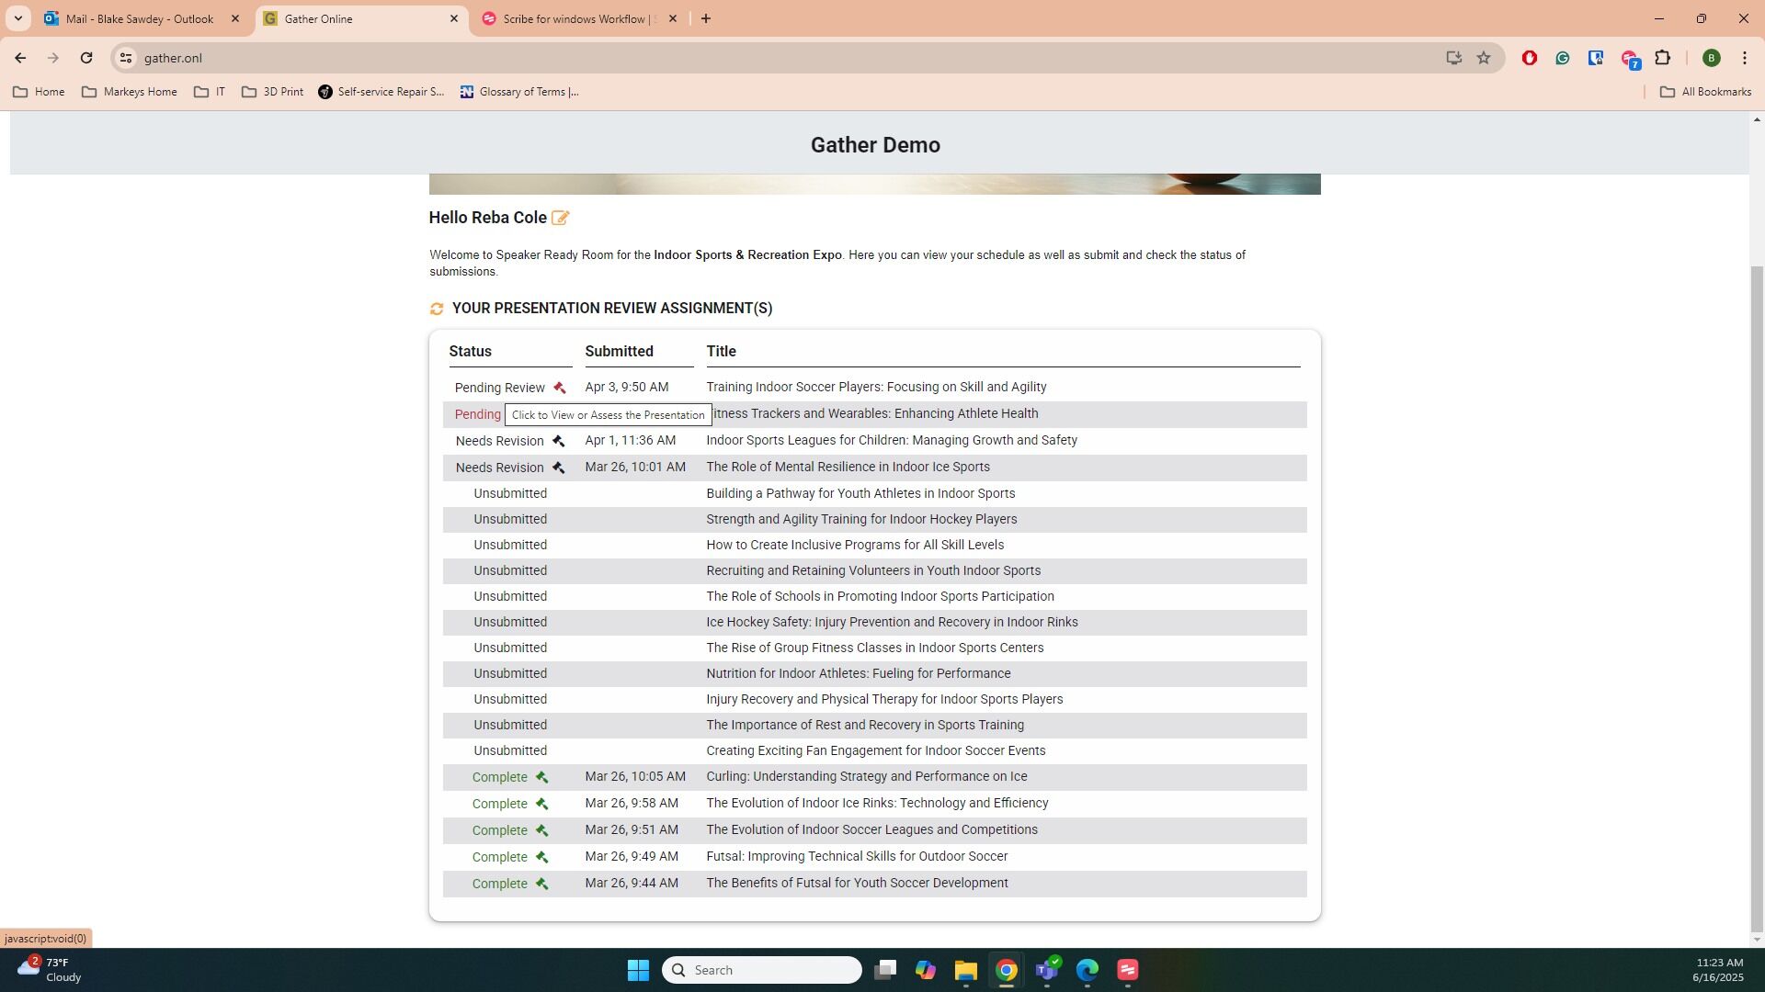Switch to Scribe for windows Workflow tab
Viewport: 1765px width, 992px height.
(x=577, y=18)
